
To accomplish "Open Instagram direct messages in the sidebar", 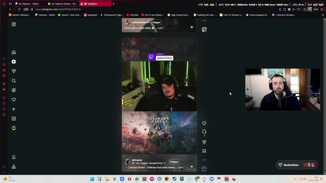I will [x=14, y=71].
